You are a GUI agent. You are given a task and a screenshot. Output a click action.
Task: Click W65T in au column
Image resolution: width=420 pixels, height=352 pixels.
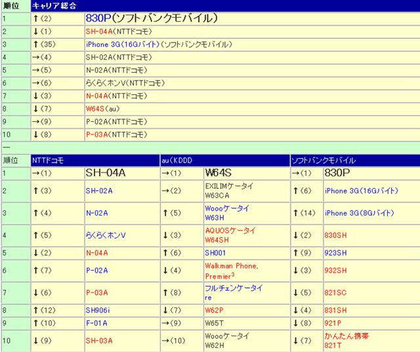click(215, 323)
